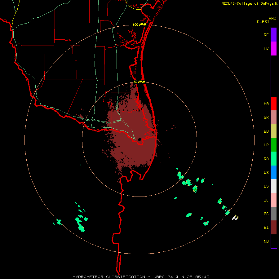The image size is (279, 279).
Task: Click the 'HR' legend label
Action: click(266, 145)
